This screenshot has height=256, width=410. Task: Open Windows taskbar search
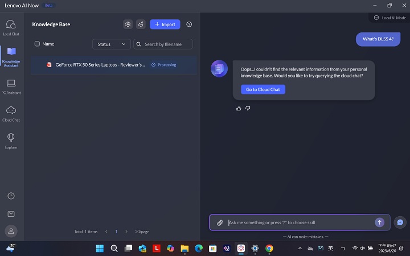pos(114,249)
